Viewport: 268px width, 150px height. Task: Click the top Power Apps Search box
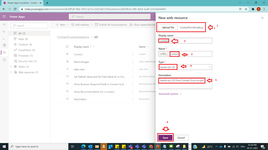(x=109, y=17)
